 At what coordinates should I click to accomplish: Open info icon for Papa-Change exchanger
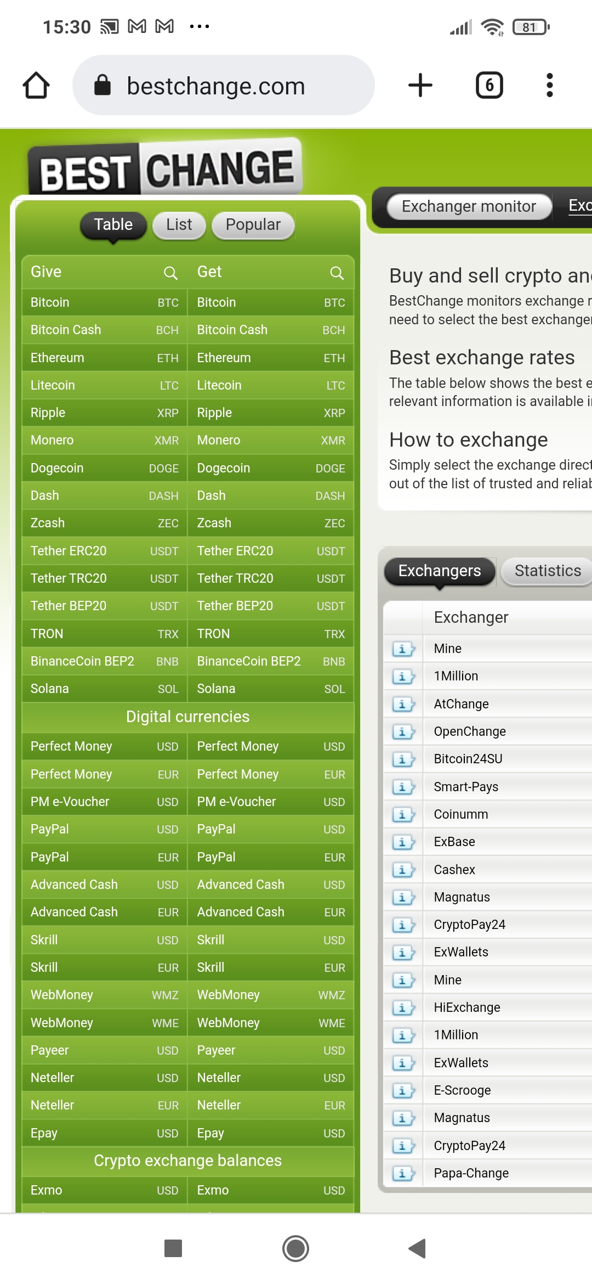pyautogui.click(x=403, y=1173)
